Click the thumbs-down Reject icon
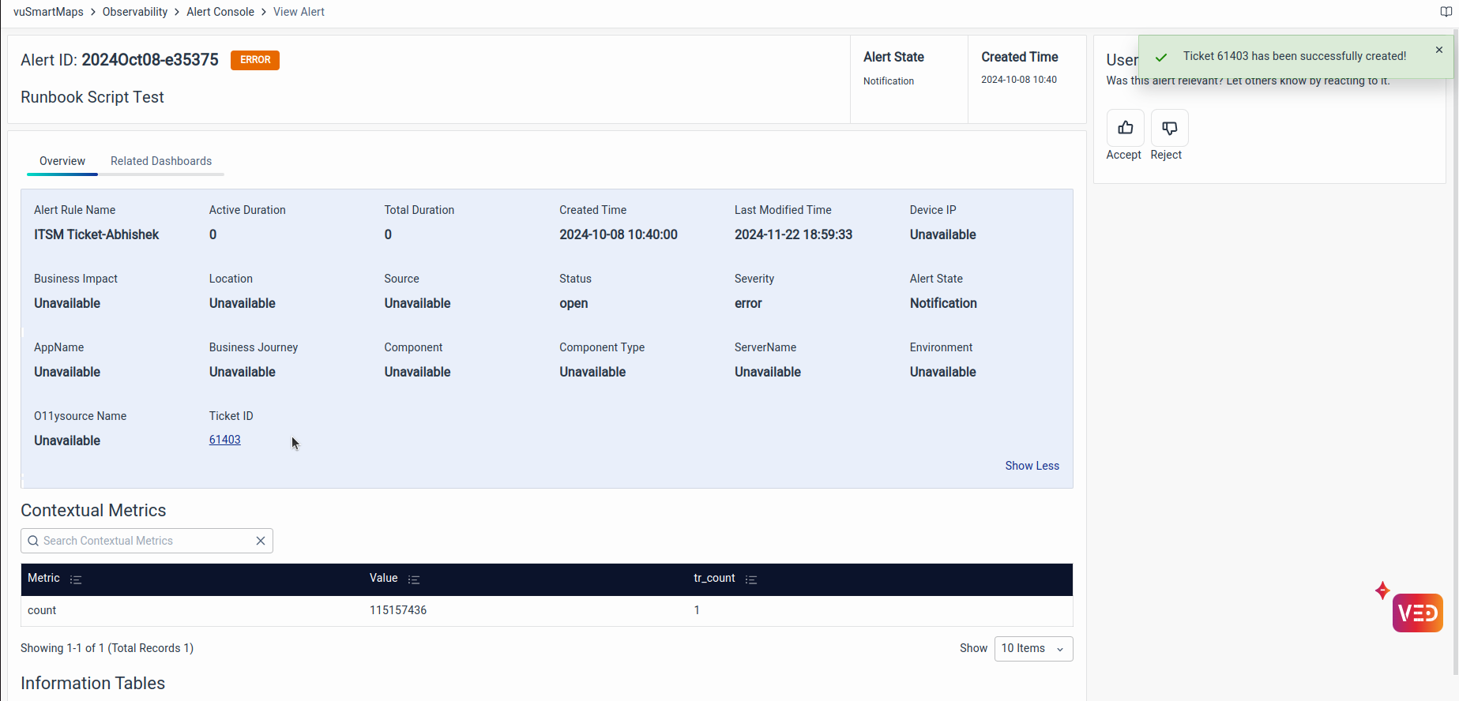Image resolution: width=1459 pixels, height=701 pixels. (x=1169, y=128)
